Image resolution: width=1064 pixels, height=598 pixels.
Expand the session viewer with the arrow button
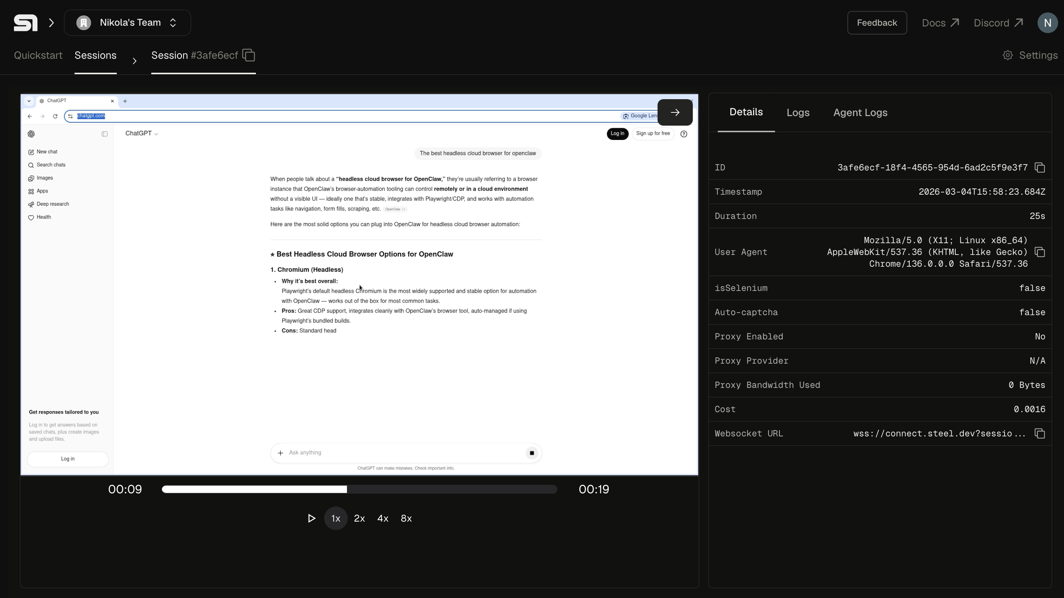[675, 112]
